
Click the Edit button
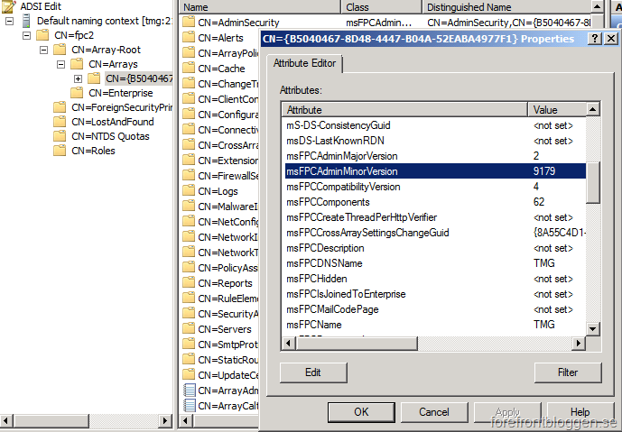click(313, 372)
